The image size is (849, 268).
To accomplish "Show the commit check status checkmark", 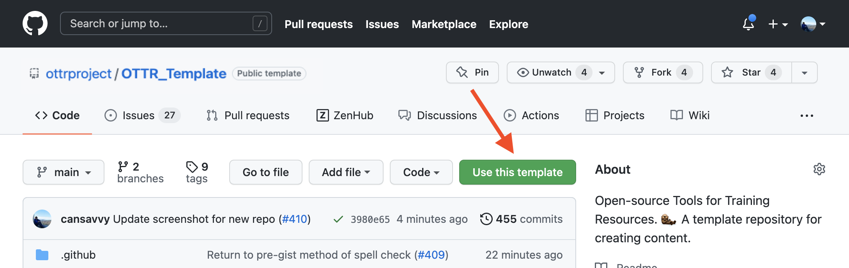I will coord(338,219).
